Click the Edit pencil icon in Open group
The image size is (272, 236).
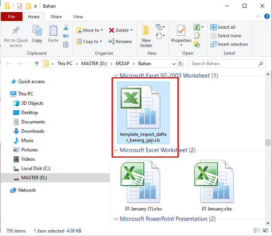coord(197,36)
